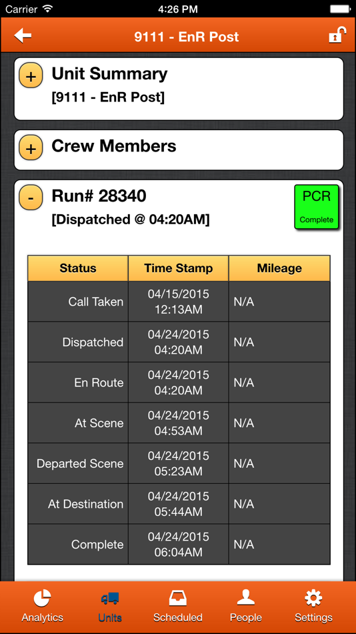356x634 pixels.
Task: Tap the N/A mileage for Call Taken
Action: pos(279,302)
